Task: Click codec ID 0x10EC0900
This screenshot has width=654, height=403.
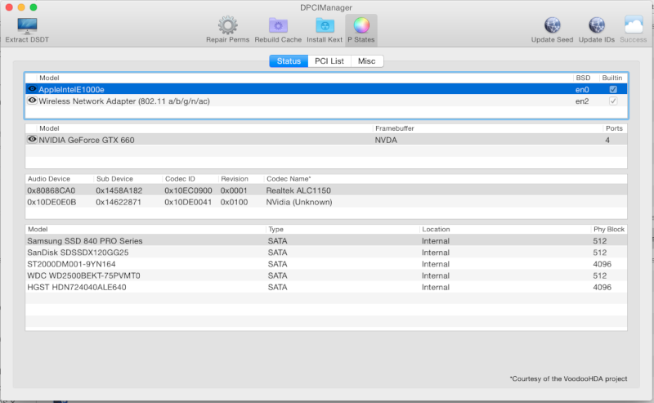Action: tap(188, 190)
